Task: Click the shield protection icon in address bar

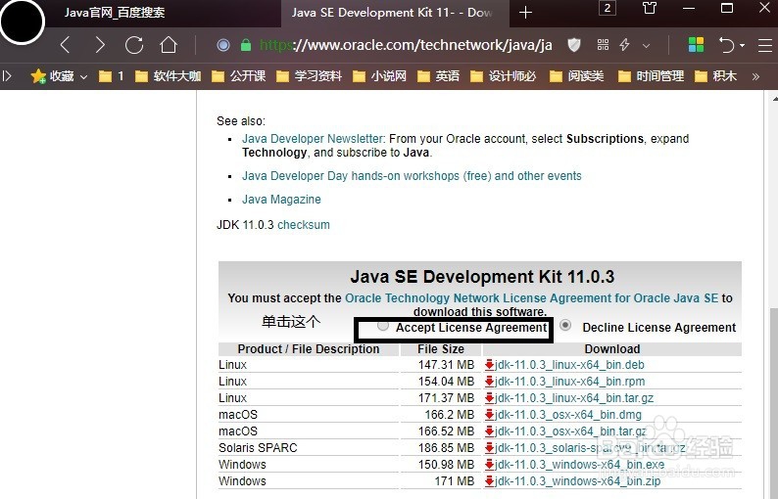Action: click(574, 45)
